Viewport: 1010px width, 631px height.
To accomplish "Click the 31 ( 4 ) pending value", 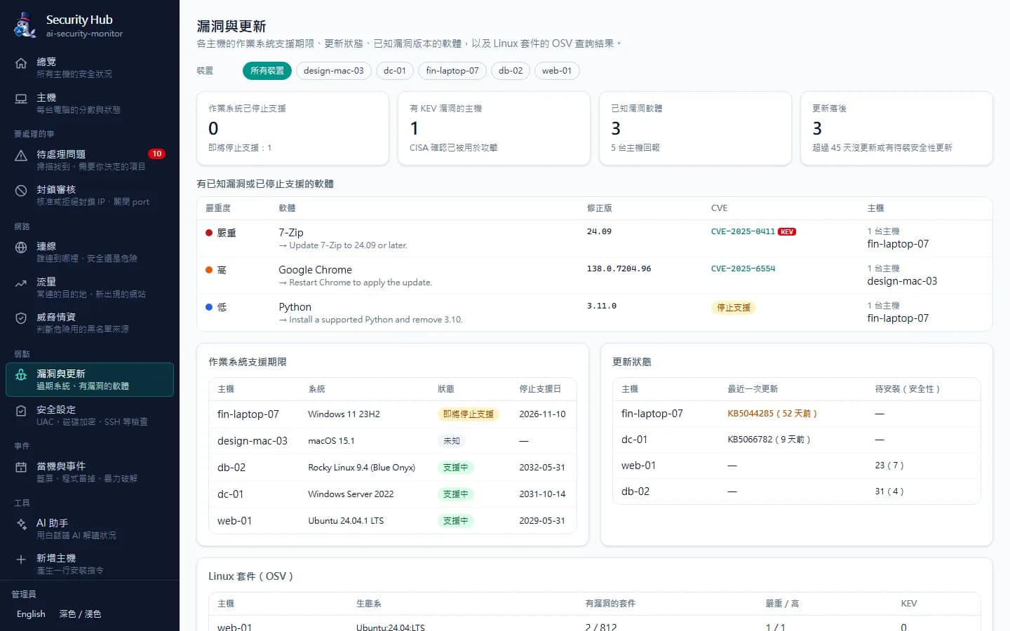I will [889, 491].
